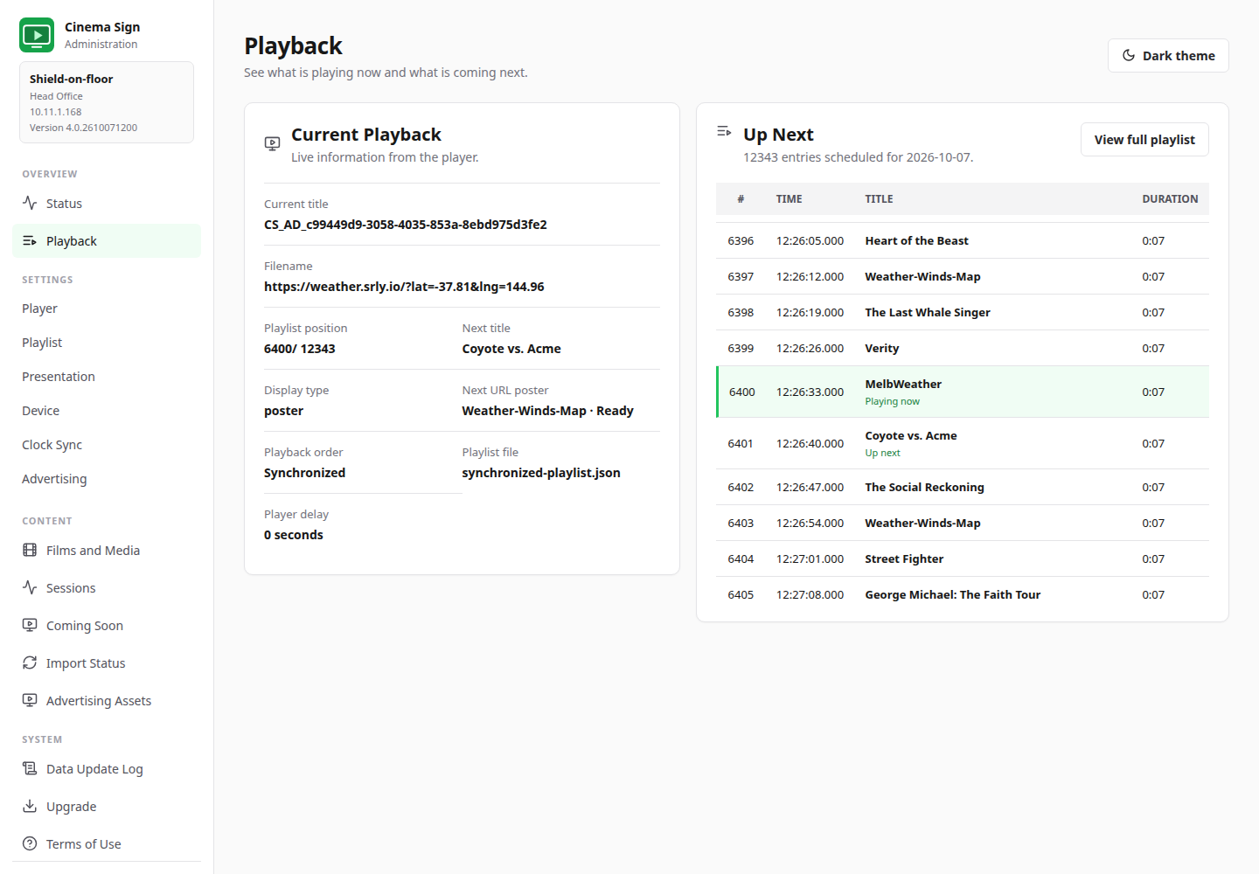Click the Playback list icon in sidebar
The height and width of the screenshot is (874, 1259).
30,240
